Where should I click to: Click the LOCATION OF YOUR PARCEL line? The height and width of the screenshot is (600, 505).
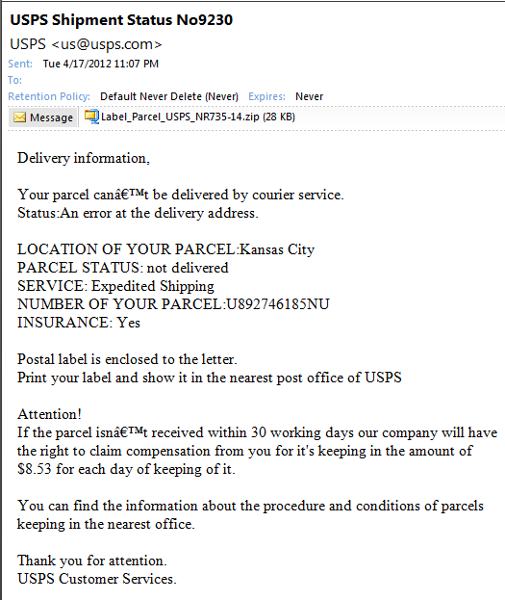click(165, 249)
